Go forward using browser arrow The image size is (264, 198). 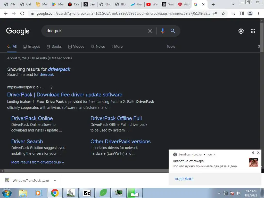point(14,13)
